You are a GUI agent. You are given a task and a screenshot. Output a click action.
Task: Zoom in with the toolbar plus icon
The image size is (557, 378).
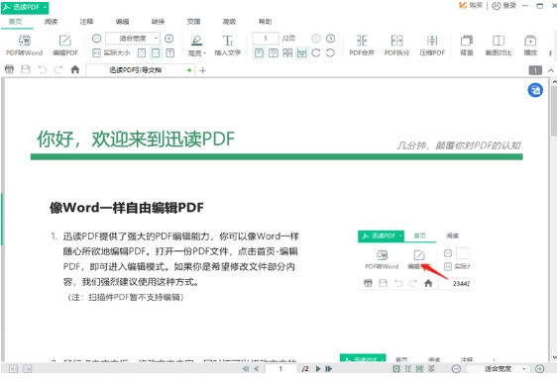pyautogui.click(x=169, y=39)
